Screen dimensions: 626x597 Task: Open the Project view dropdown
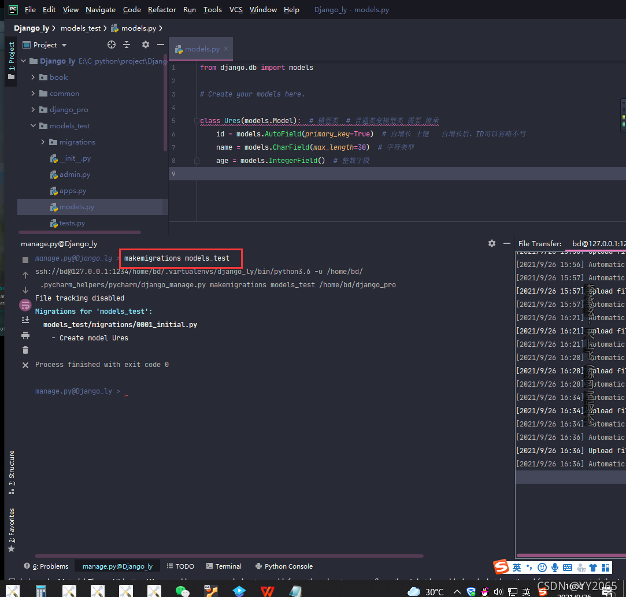click(x=64, y=45)
